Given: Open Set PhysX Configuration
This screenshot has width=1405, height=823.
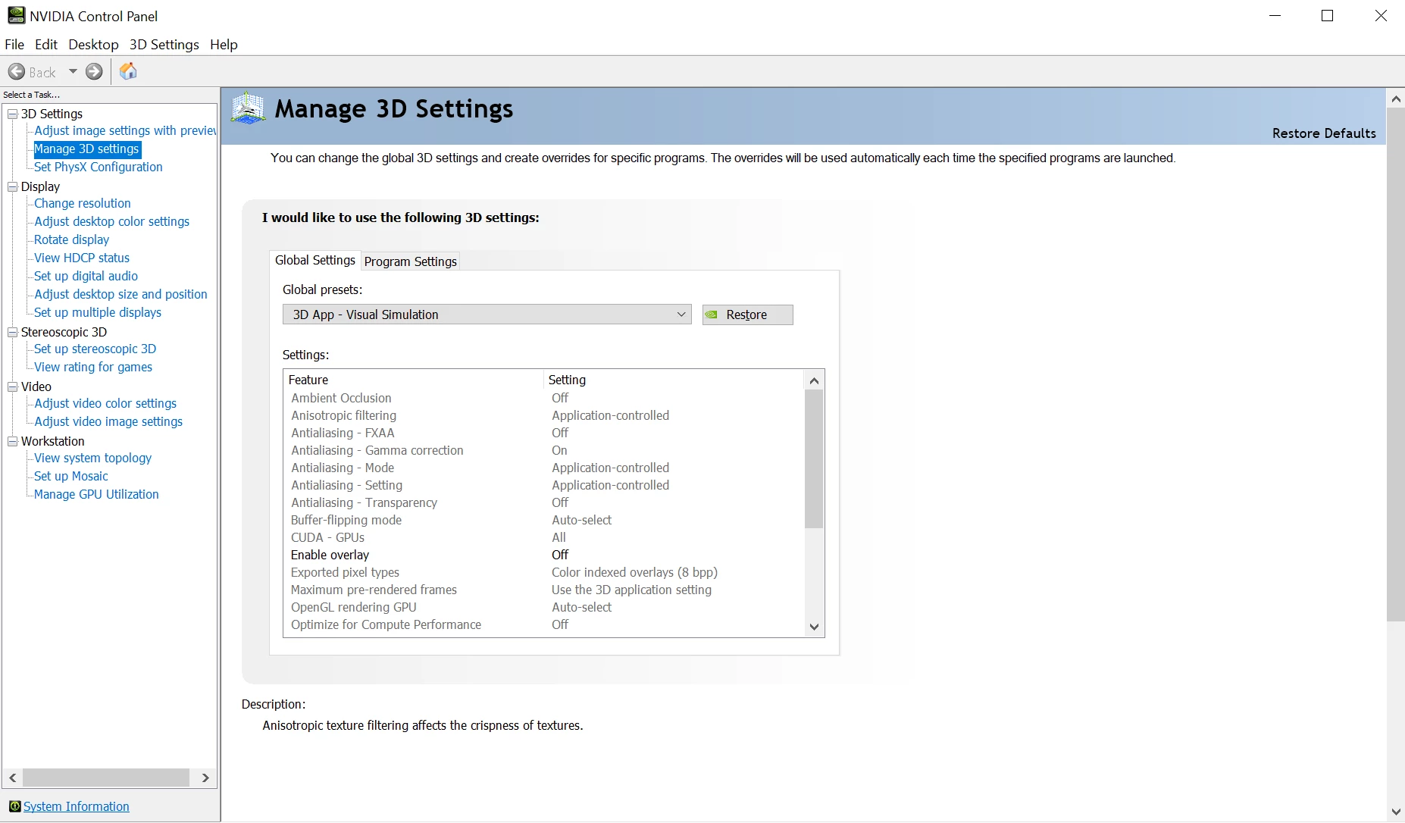Looking at the screenshot, I should pyautogui.click(x=99, y=167).
